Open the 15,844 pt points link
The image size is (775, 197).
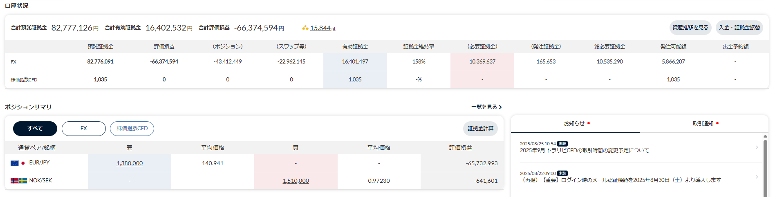click(323, 28)
